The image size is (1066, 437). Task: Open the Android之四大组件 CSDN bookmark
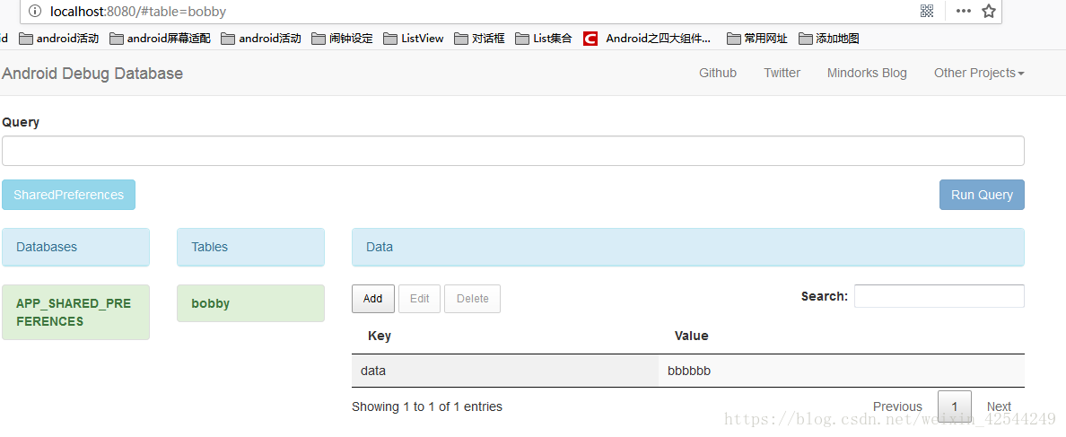648,39
